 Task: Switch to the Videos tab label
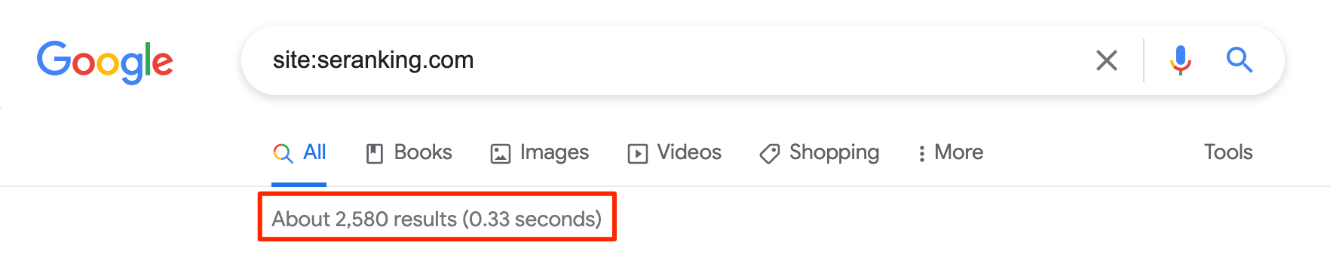click(x=689, y=152)
